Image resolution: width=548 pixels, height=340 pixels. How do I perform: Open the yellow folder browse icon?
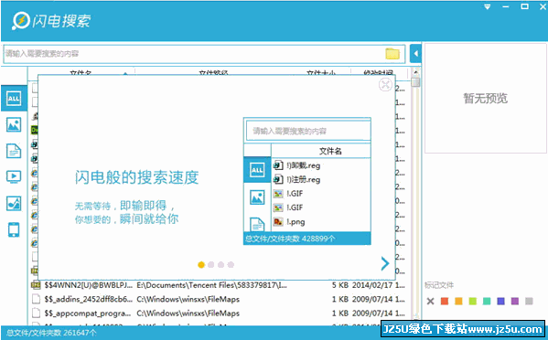[392, 53]
